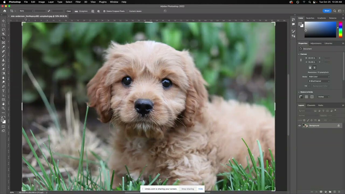Image resolution: width=345 pixels, height=194 pixels.
Task: Click the Clear button in options bar
Action: (x=69, y=11)
